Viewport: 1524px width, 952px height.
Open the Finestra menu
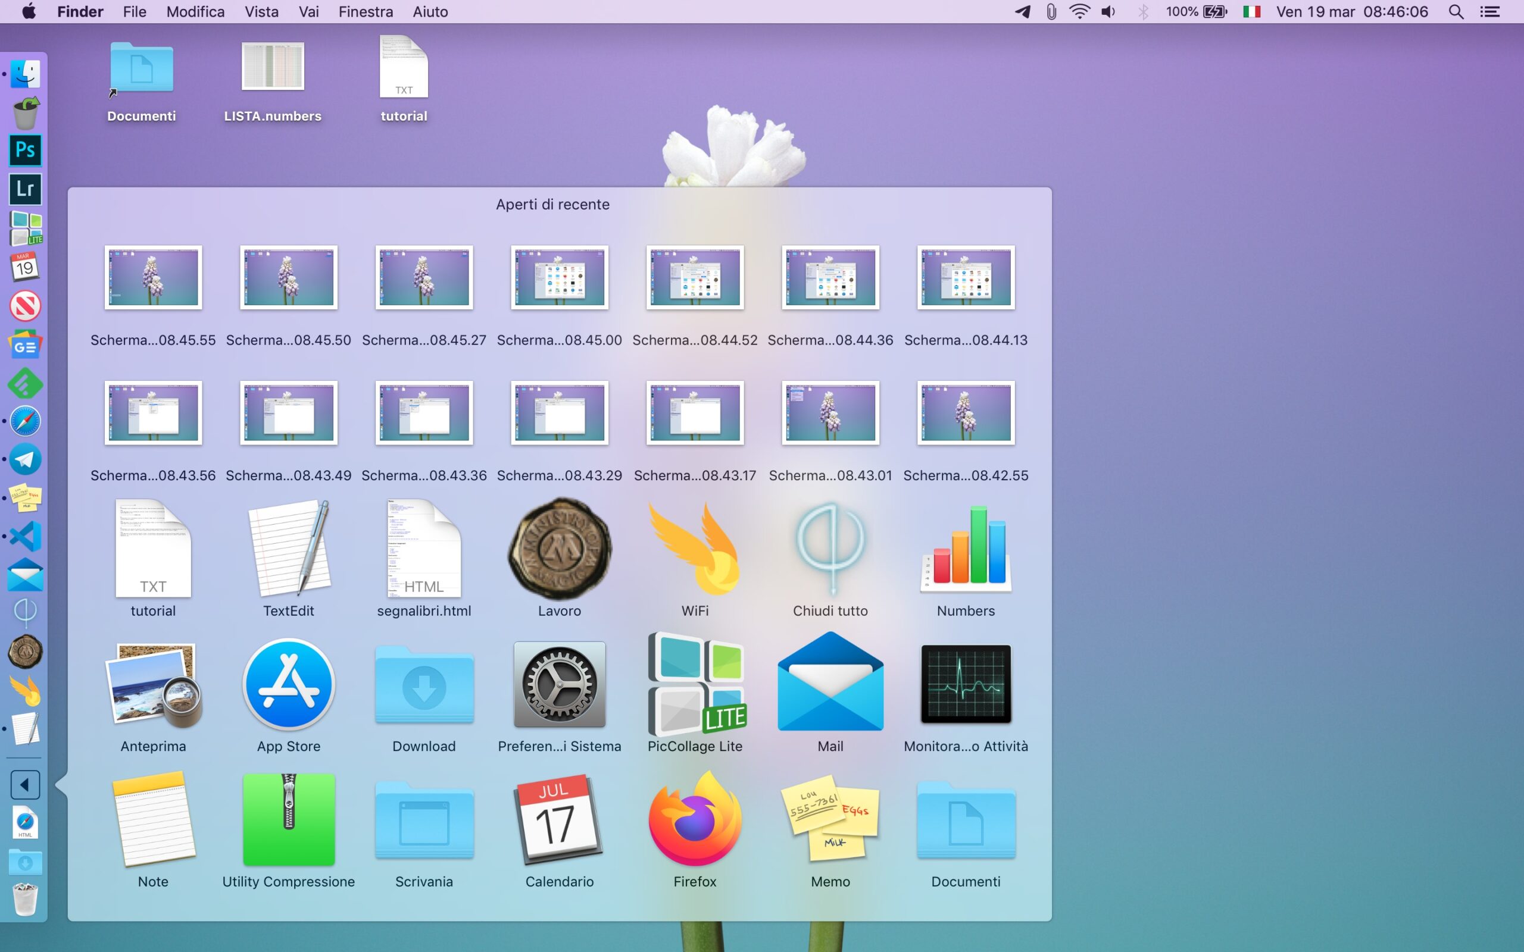coord(366,12)
